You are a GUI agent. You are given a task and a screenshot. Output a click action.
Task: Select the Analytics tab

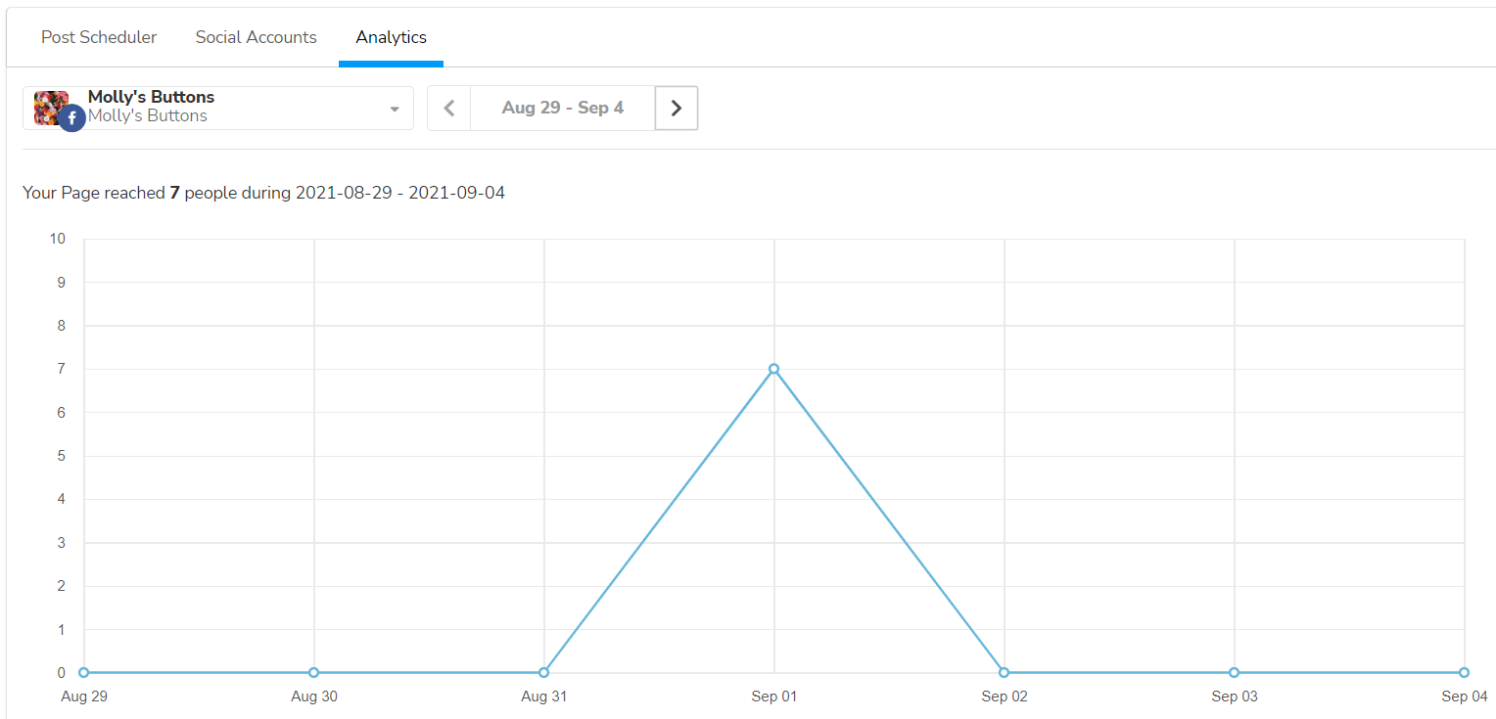pyautogui.click(x=391, y=37)
